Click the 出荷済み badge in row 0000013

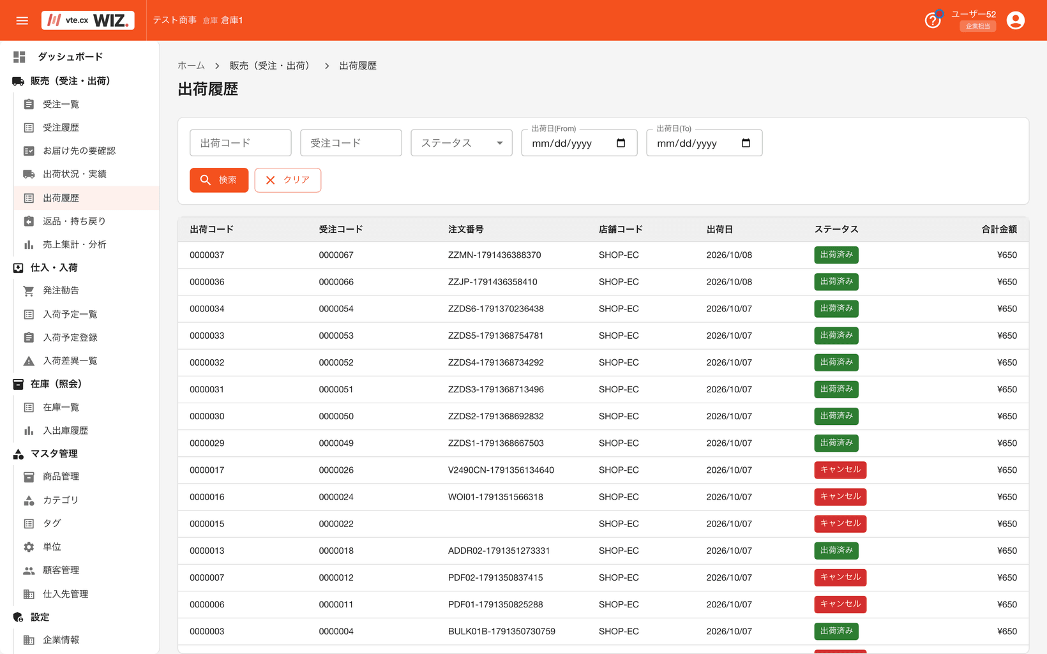836,550
